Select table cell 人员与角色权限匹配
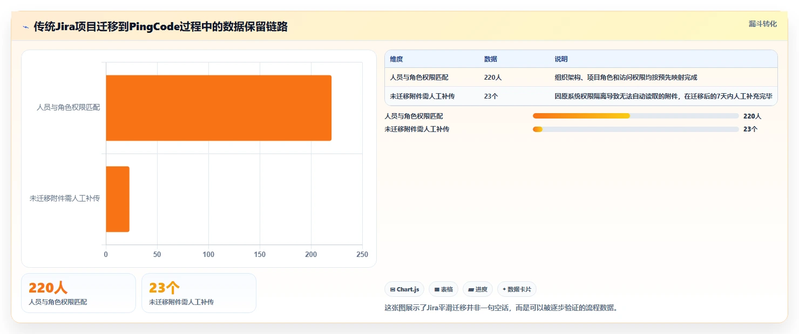The width and height of the screenshot is (799, 334). (419, 78)
